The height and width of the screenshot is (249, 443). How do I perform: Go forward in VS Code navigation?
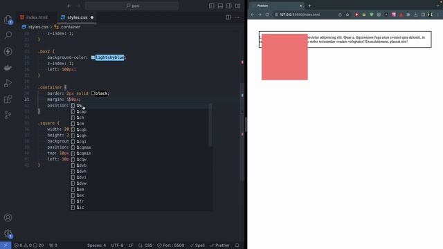(78, 6)
